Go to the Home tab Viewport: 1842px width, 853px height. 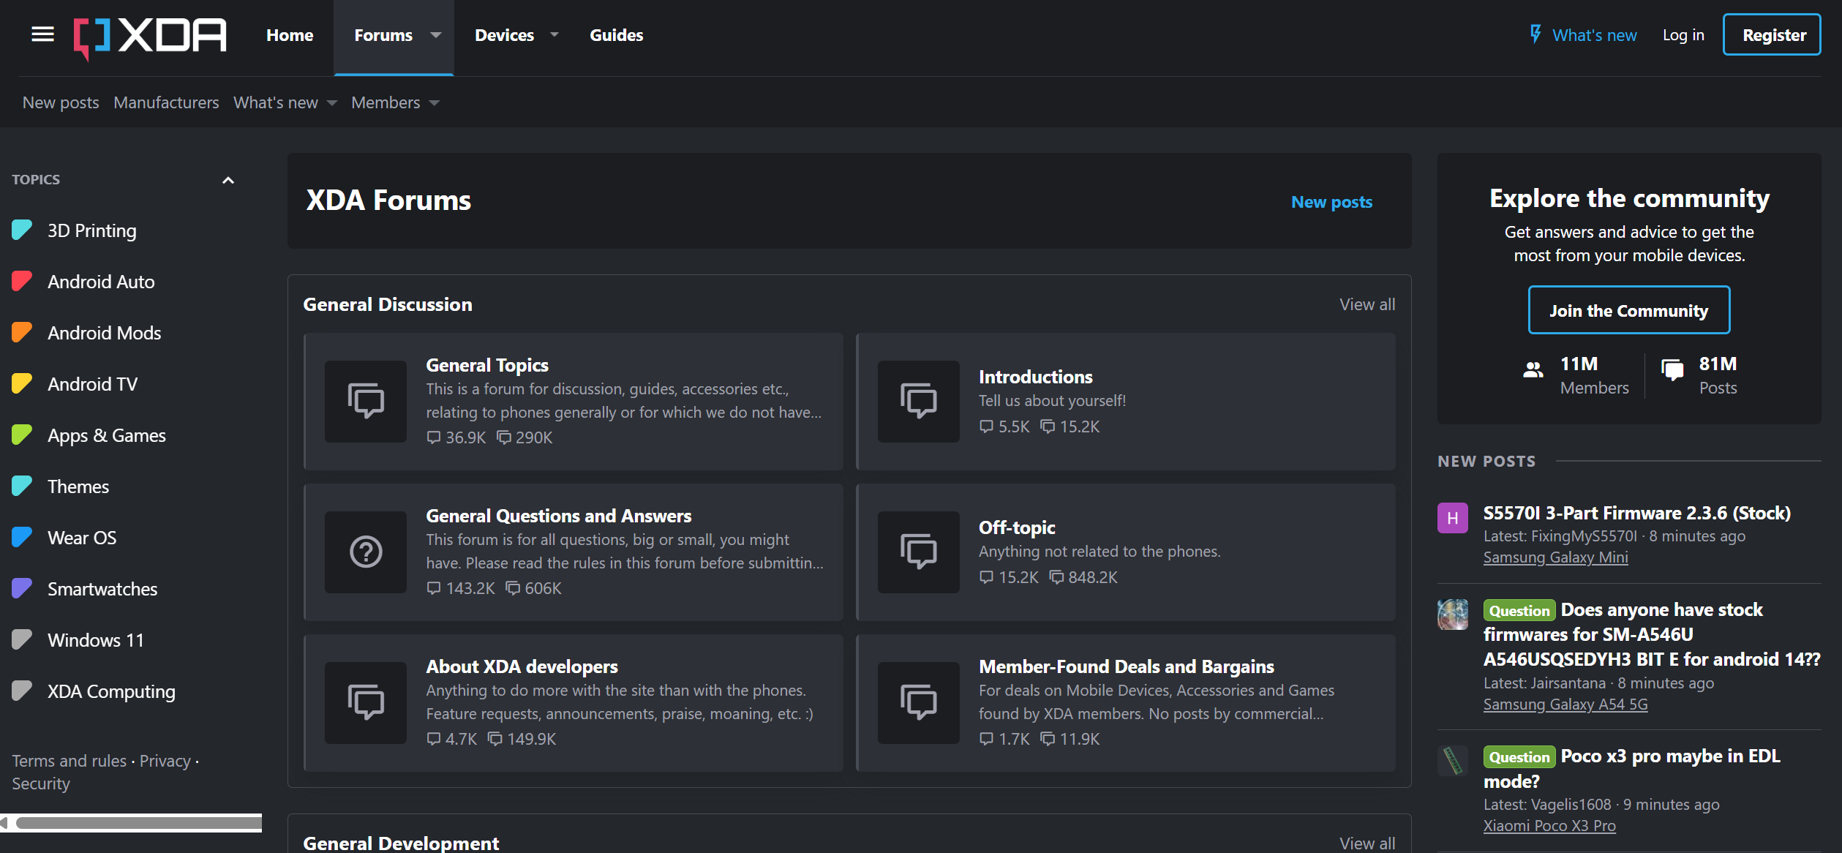click(290, 35)
